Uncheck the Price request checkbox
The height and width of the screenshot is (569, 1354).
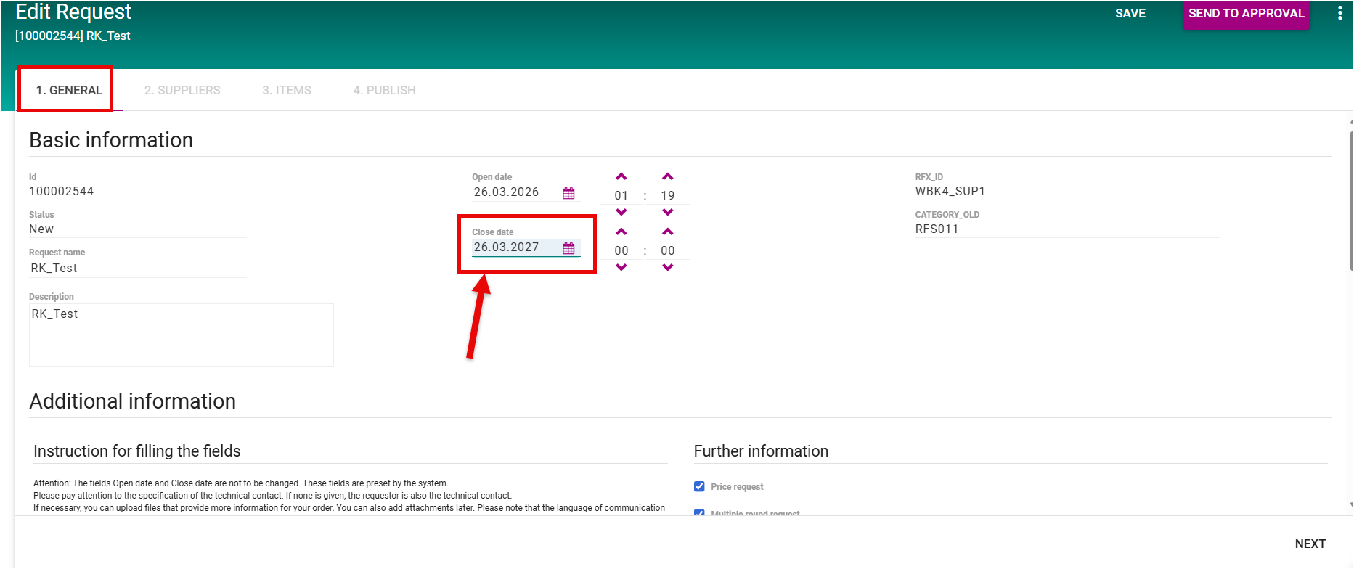click(x=699, y=487)
